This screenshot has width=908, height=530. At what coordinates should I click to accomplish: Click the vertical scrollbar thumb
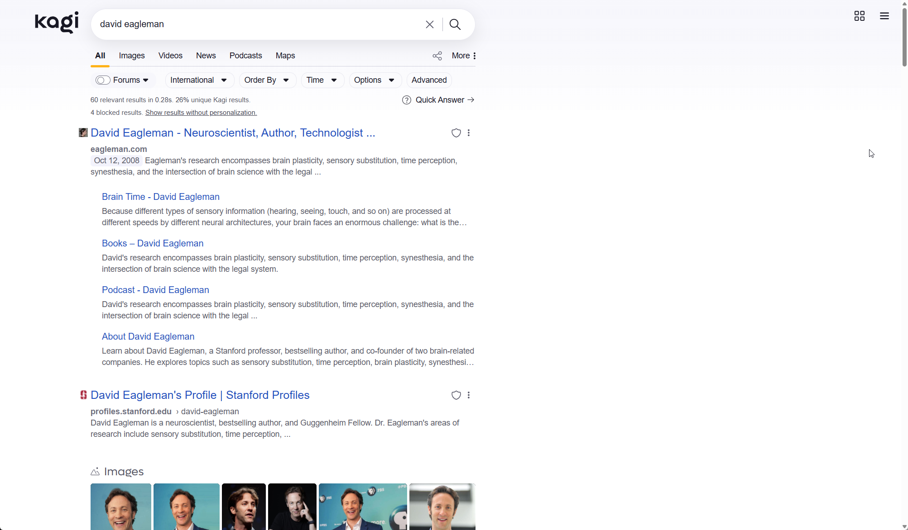[x=904, y=36]
